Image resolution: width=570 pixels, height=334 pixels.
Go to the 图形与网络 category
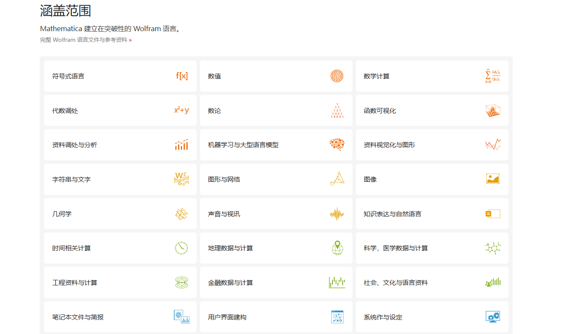276,179
